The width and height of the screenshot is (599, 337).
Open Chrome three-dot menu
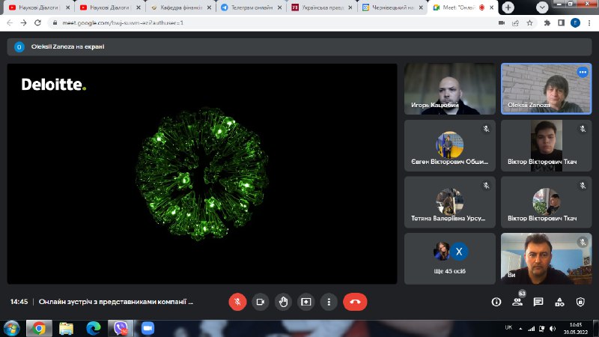[x=589, y=23]
